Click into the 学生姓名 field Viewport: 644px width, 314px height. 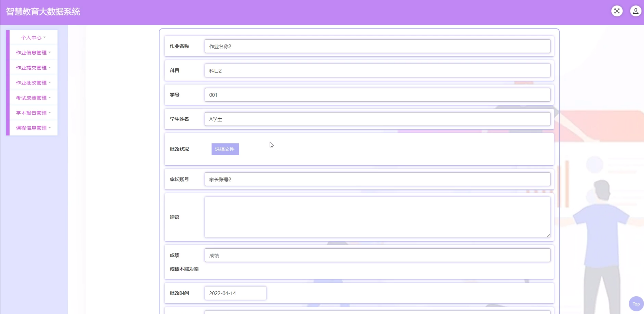[377, 119]
